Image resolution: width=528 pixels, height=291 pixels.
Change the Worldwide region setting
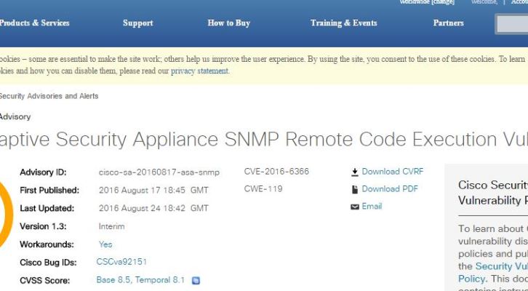pos(442,2)
